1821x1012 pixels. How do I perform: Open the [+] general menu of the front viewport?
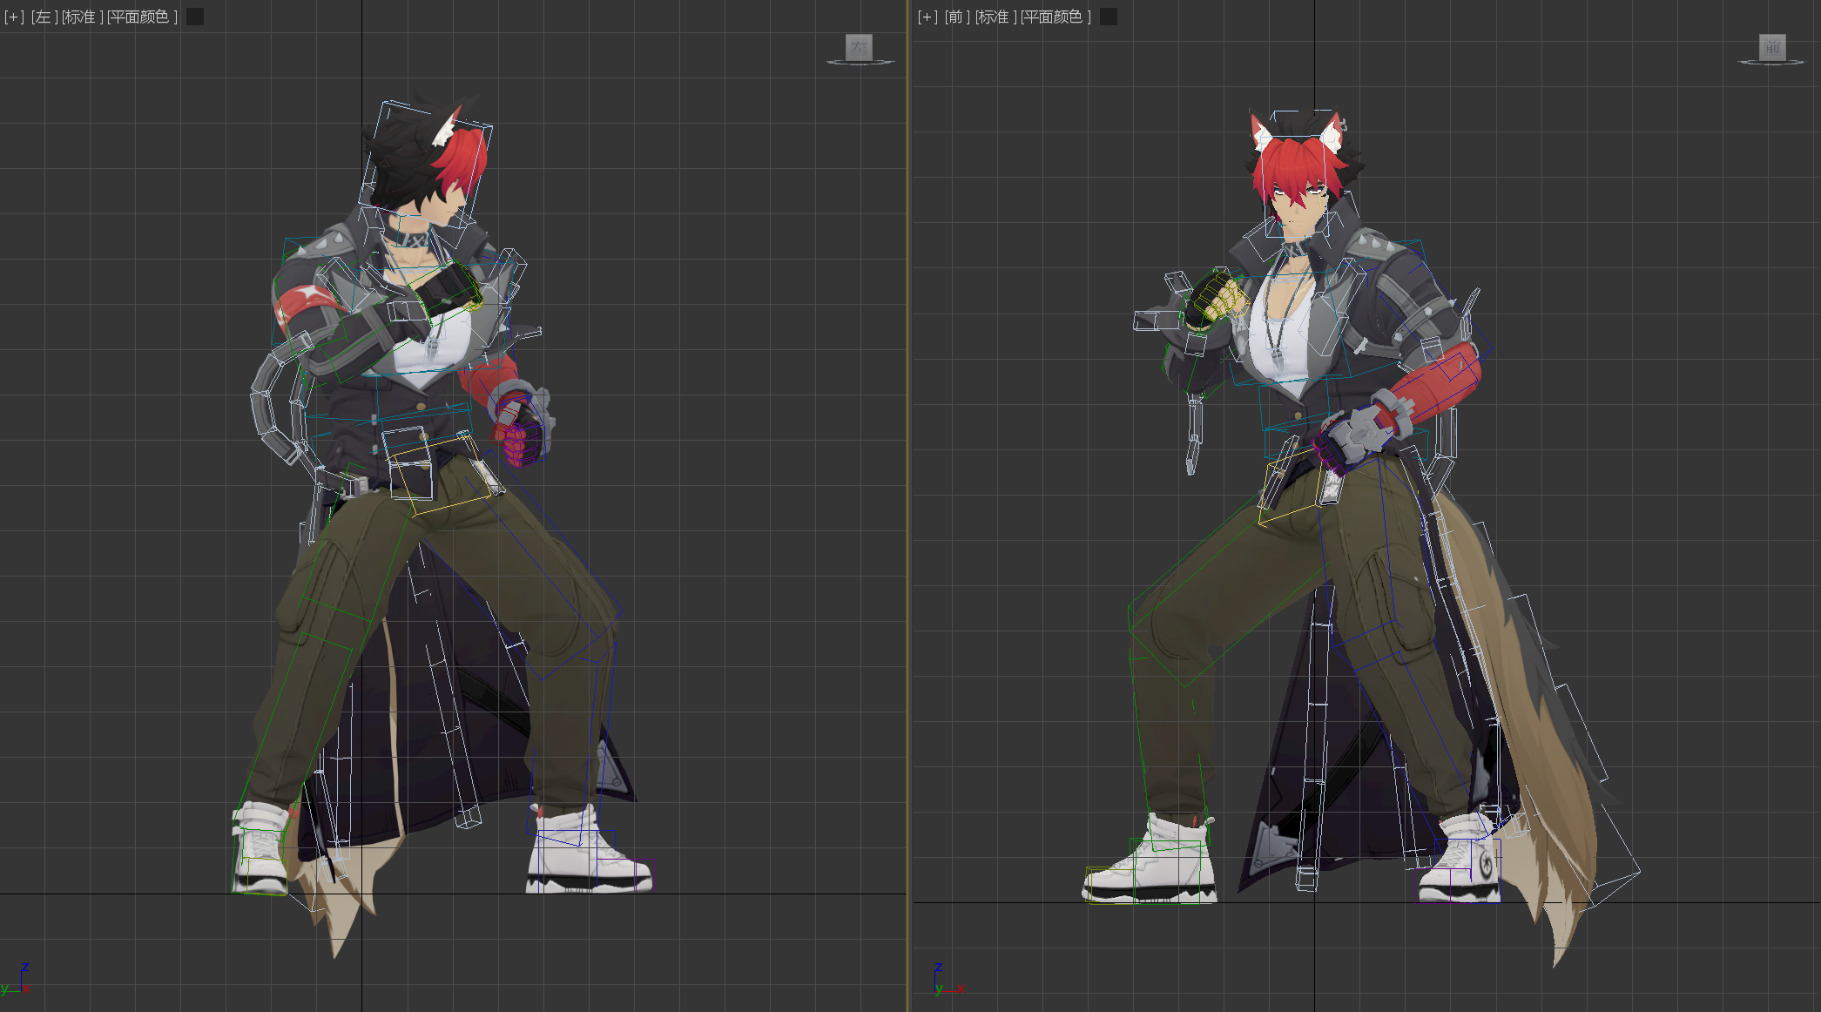point(927,17)
